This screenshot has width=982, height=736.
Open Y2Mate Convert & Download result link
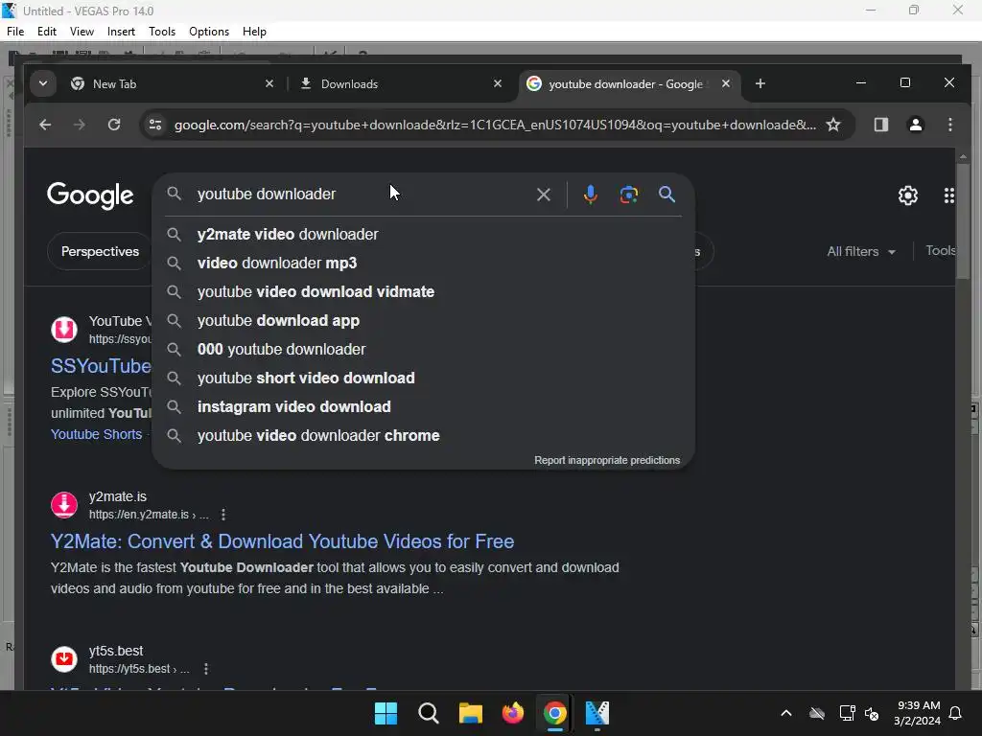click(x=283, y=541)
